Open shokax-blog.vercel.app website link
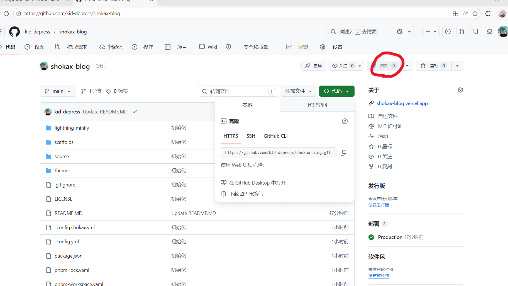The height and width of the screenshot is (286, 508). (402, 103)
